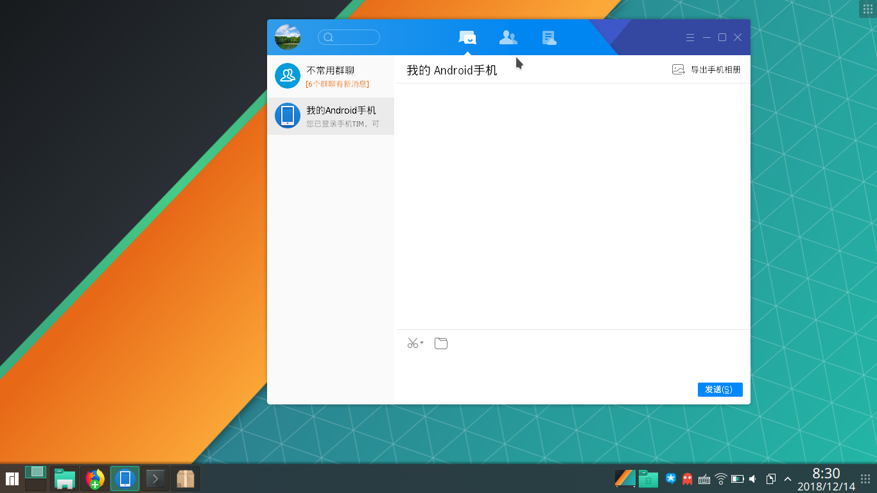Mute the volume from the system tray
This screenshot has height=493, width=877.
752,478
